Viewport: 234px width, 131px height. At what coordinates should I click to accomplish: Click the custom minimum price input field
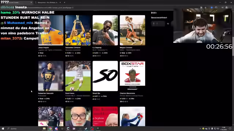pyautogui.click(x=158, y=24)
